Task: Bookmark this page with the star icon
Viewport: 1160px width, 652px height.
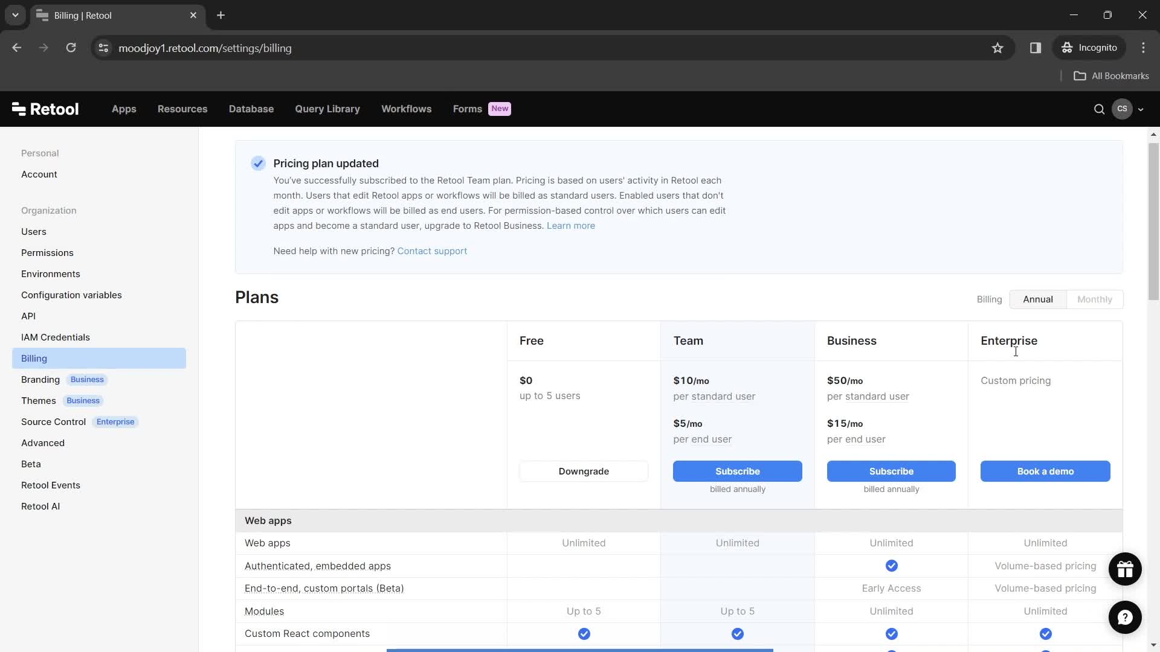Action: (x=997, y=48)
